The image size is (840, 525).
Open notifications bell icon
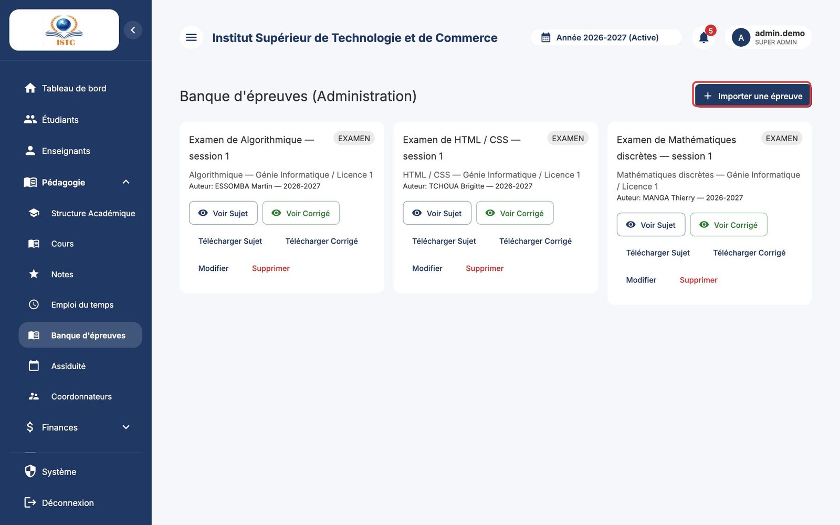704,37
